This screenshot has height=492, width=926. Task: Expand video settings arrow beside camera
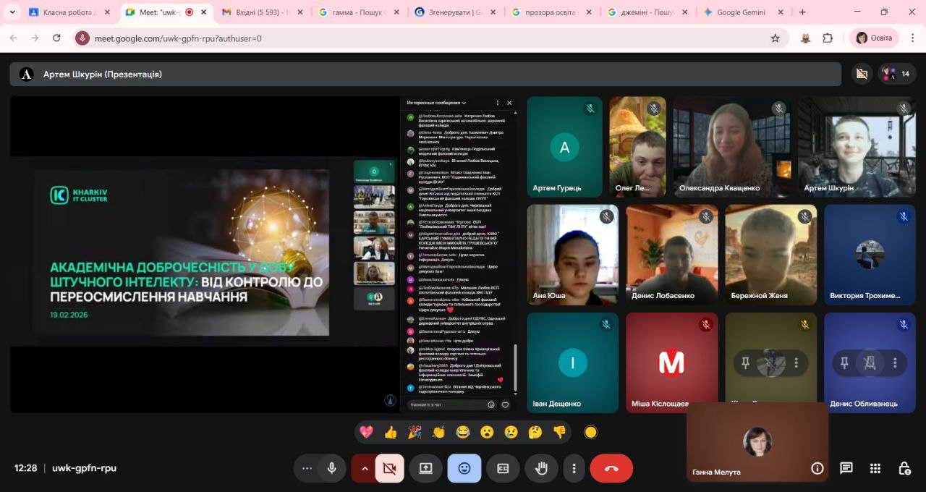coord(365,468)
